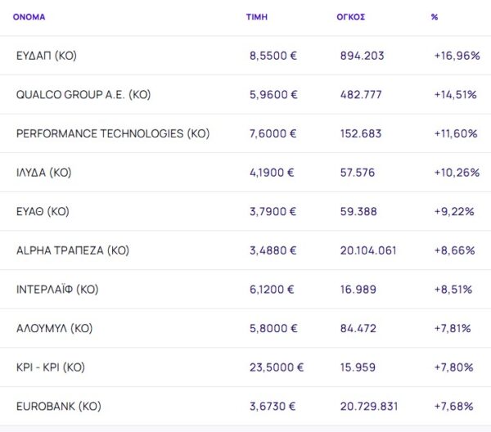Sort by the ΟΝΟΜΑ column header
Screen dimensions: 491x432
(x=29, y=16)
